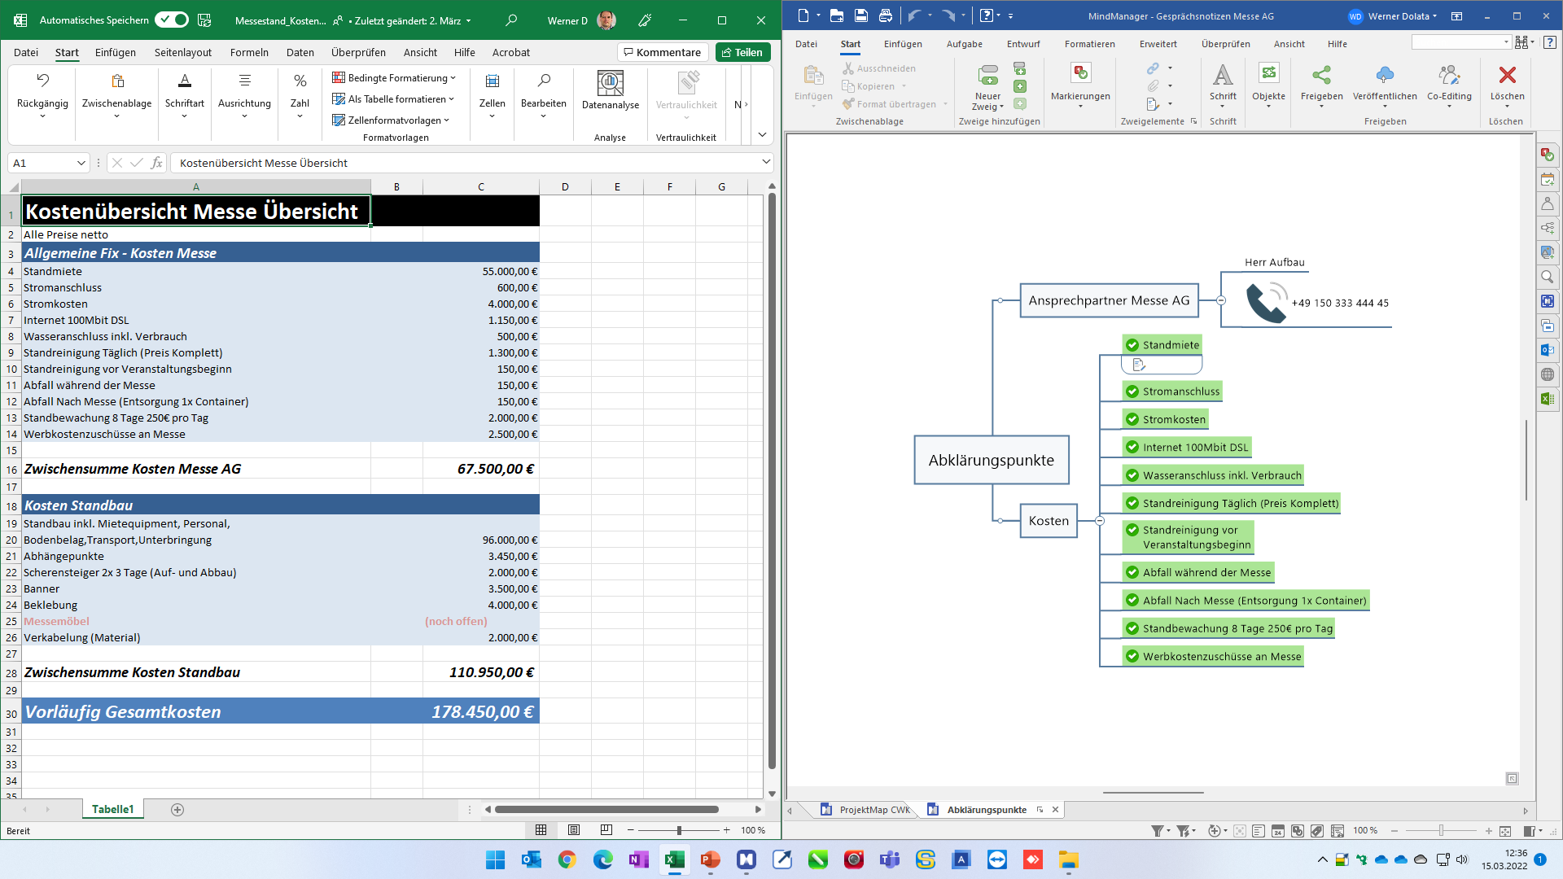Toggle the Stromkosten green checkmark
Image resolution: width=1563 pixels, height=879 pixels.
click(1132, 419)
